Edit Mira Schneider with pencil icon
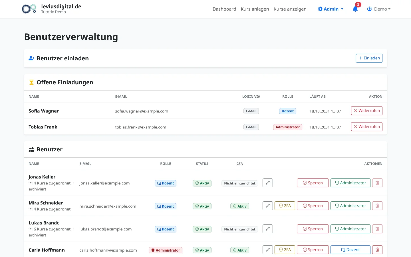 268,206
